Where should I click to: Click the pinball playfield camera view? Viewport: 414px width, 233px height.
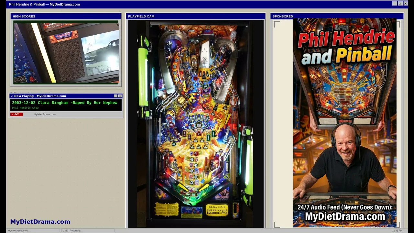pyautogui.click(x=196, y=124)
